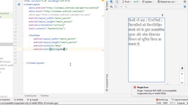Click the vertical expand arrows icon
The height and width of the screenshot is (105, 188).
[x=126, y=7]
